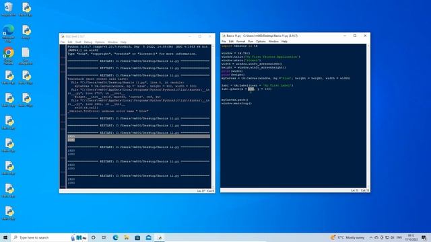Select the Python file beside Recycle Bin
This screenshot has width=431, height=242.
click(x=26, y=9)
